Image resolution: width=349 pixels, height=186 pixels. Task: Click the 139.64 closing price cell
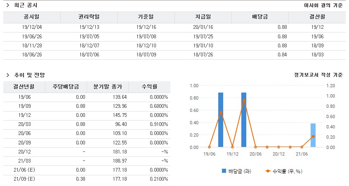click(x=120, y=97)
